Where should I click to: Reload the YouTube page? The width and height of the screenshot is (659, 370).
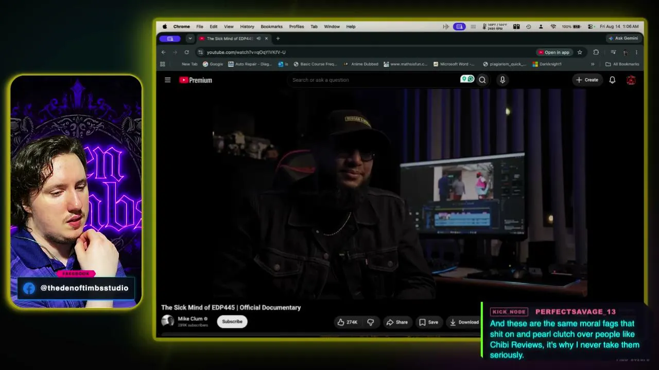click(186, 52)
